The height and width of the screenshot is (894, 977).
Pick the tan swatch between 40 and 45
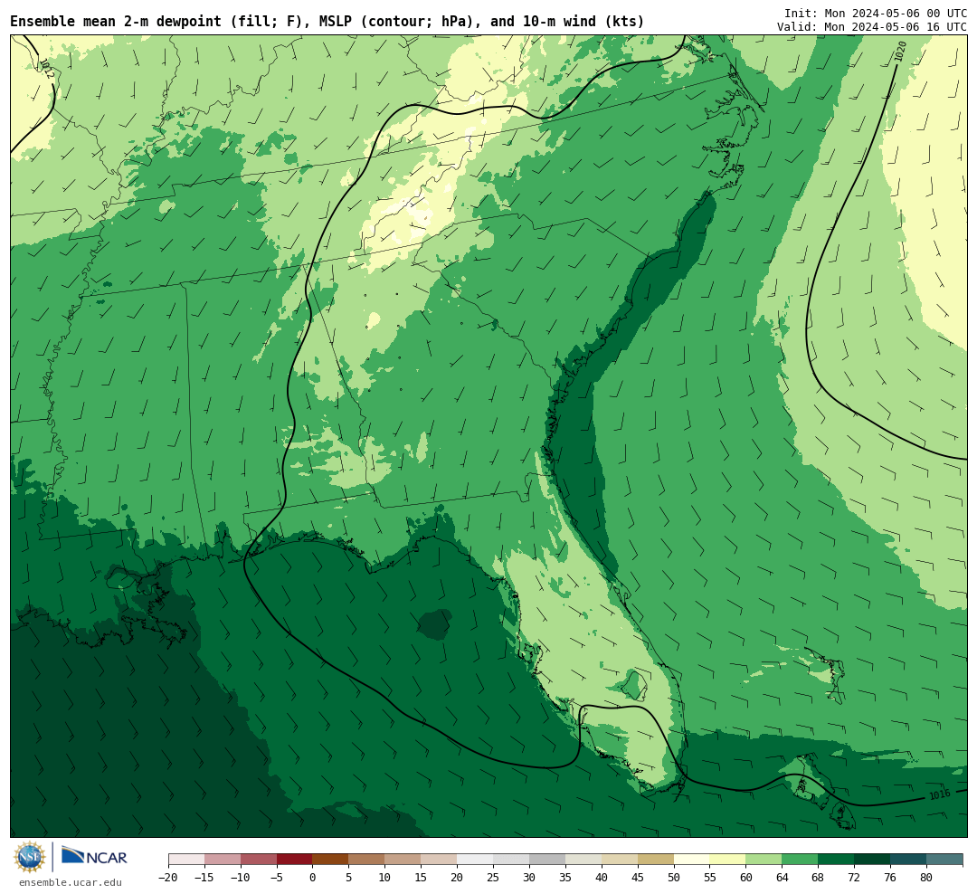point(620,860)
